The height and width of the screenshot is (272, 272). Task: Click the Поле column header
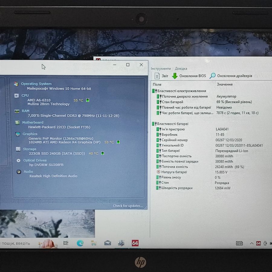coord(157,85)
